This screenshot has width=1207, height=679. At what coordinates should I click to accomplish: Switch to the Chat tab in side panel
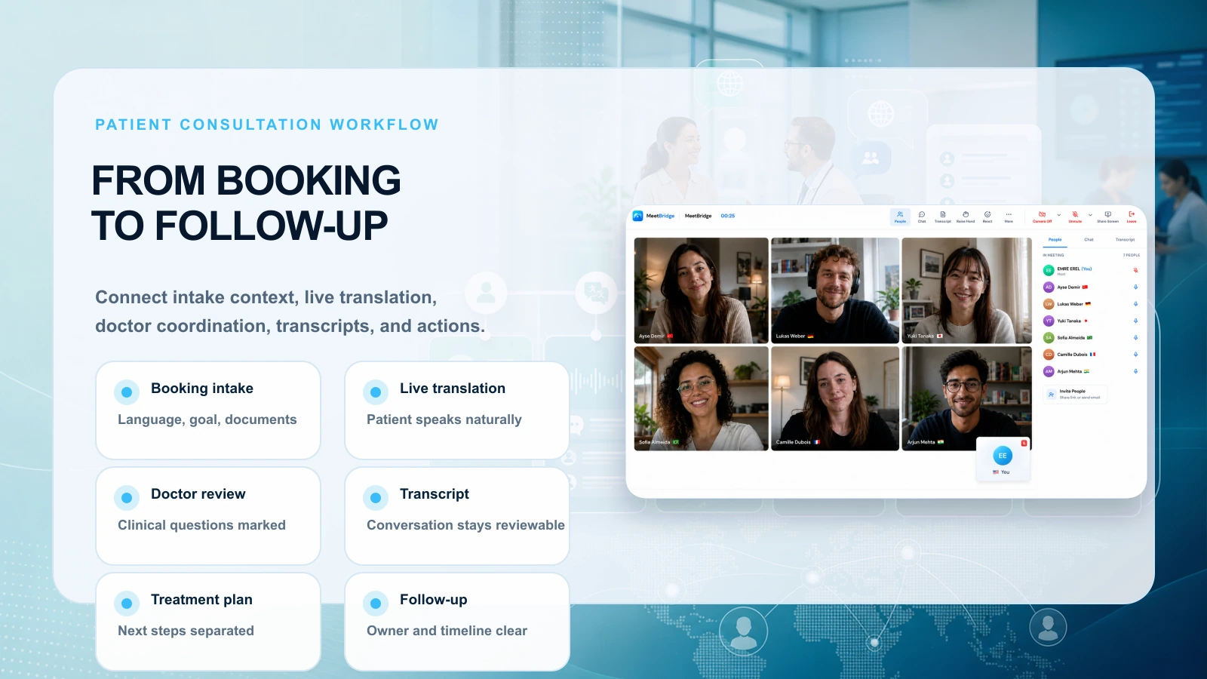click(1089, 240)
